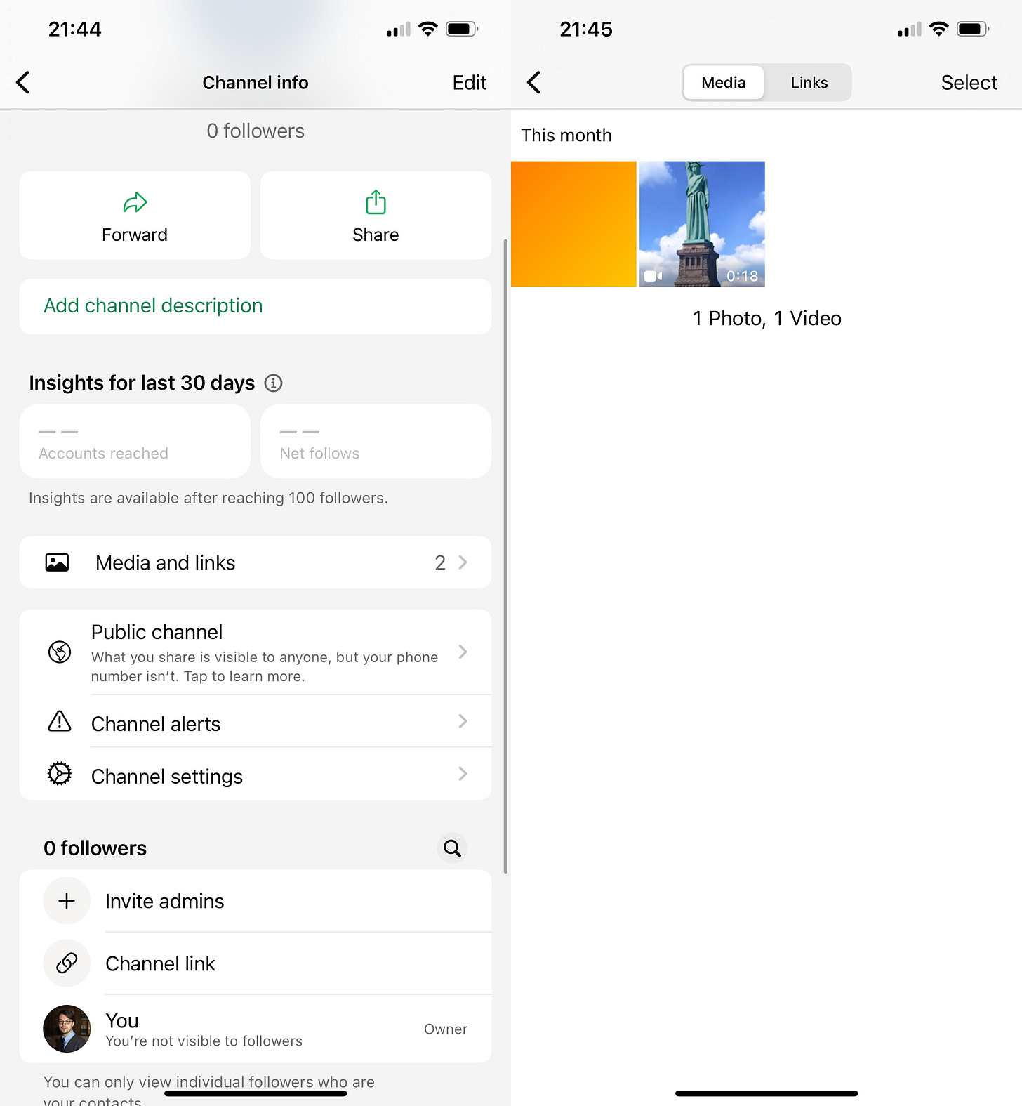
Task: Tap 'Insights are available after reaching 100 followers'
Action: pyautogui.click(x=208, y=498)
